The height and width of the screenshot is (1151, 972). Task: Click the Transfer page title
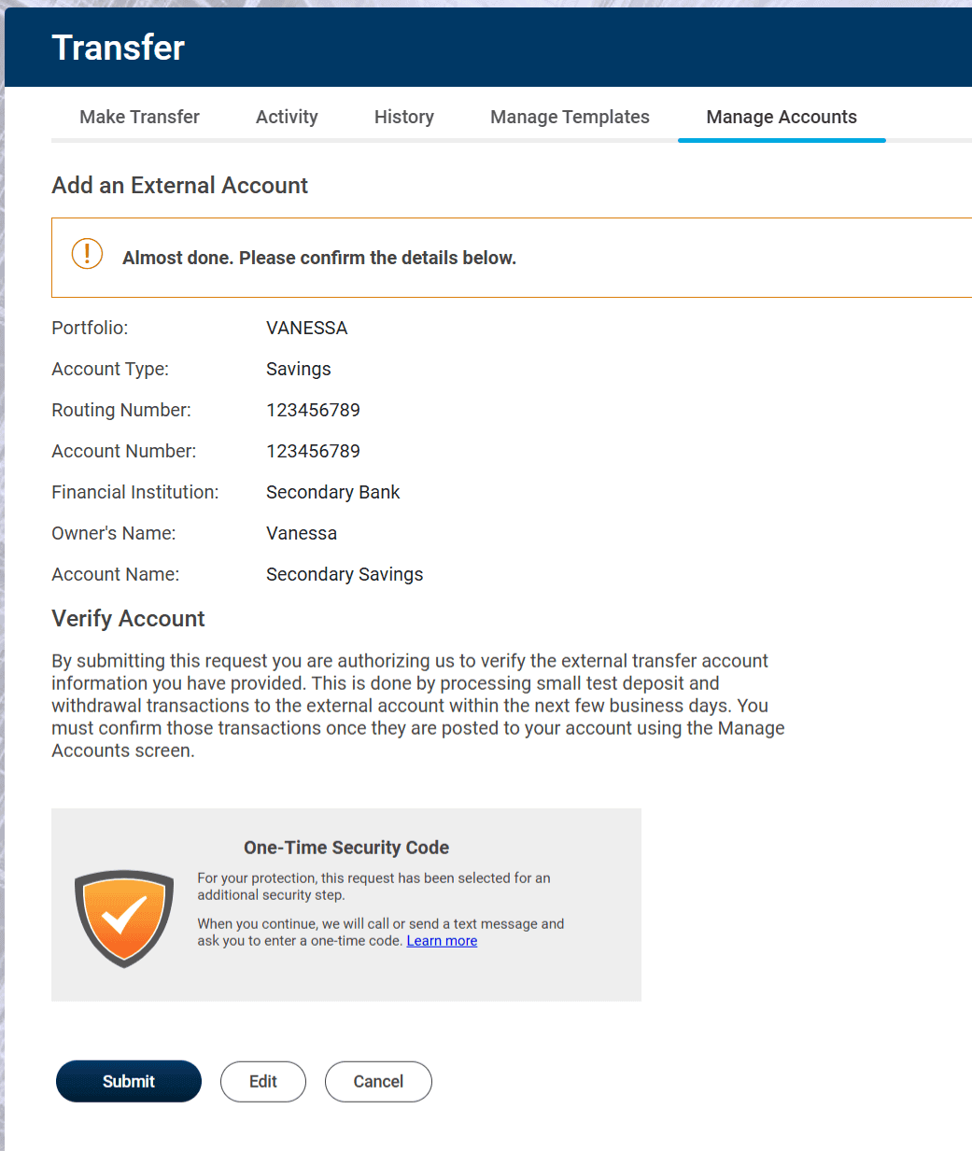[x=119, y=48]
